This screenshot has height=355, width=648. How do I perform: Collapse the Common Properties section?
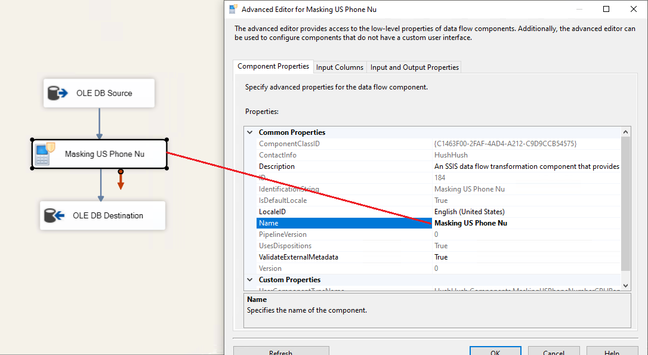pyautogui.click(x=250, y=132)
